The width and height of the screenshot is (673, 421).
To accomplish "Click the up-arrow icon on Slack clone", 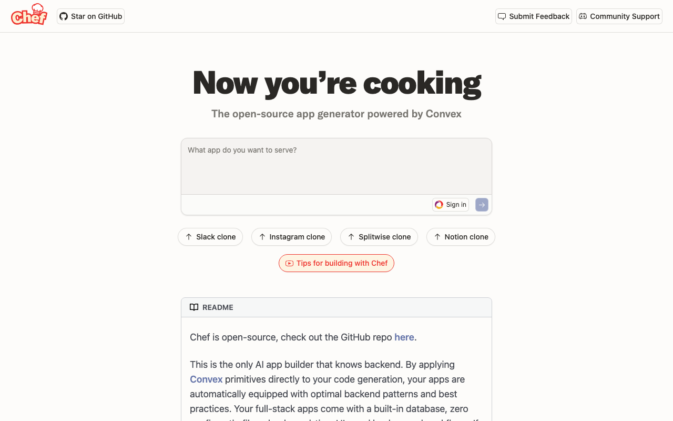I will 189,237.
